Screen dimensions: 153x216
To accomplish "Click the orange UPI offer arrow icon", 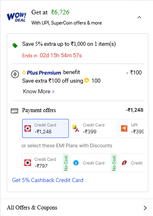I will pyautogui.click(x=124, y=128).
